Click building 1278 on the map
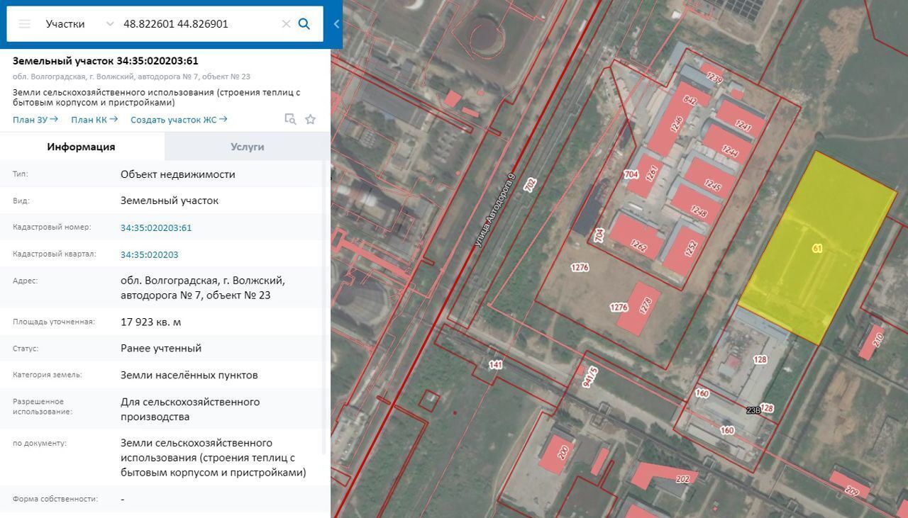 coord(638,310)
